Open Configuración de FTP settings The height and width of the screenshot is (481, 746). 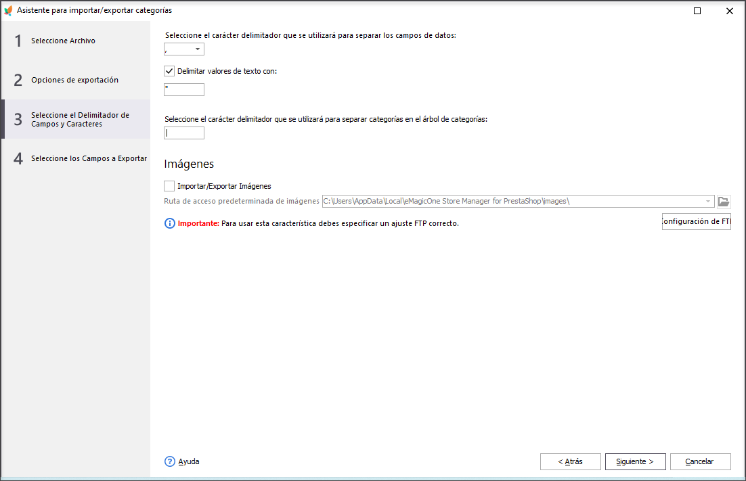696,221
